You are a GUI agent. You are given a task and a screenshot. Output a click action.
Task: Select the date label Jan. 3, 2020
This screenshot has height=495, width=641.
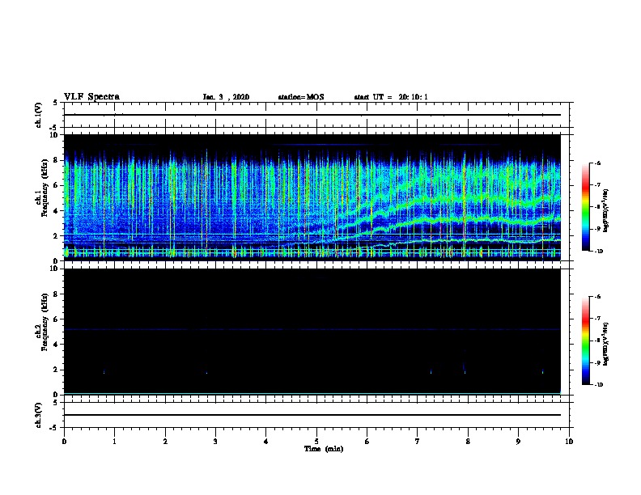click(x=226, y=97)
